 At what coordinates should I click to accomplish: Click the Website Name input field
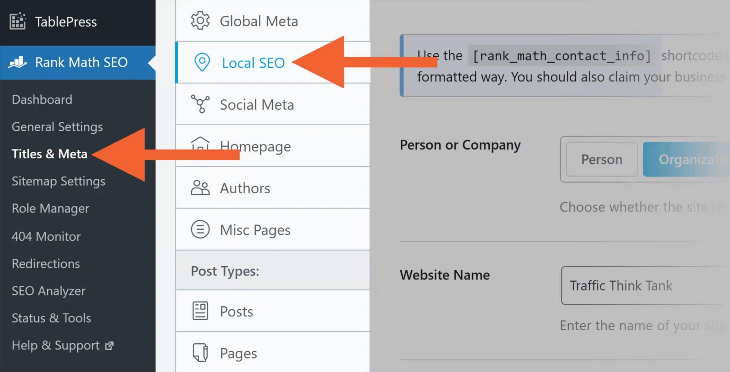pos(646,285)
